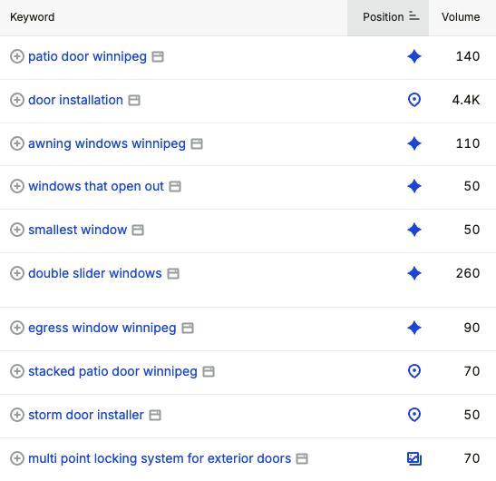Select volume 70 for stacked patio door winnipeg
496x481 pixels.
click(472, 371)
